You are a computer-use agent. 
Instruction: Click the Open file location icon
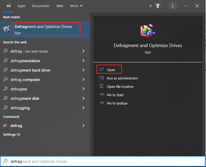(x=101, y=86)
